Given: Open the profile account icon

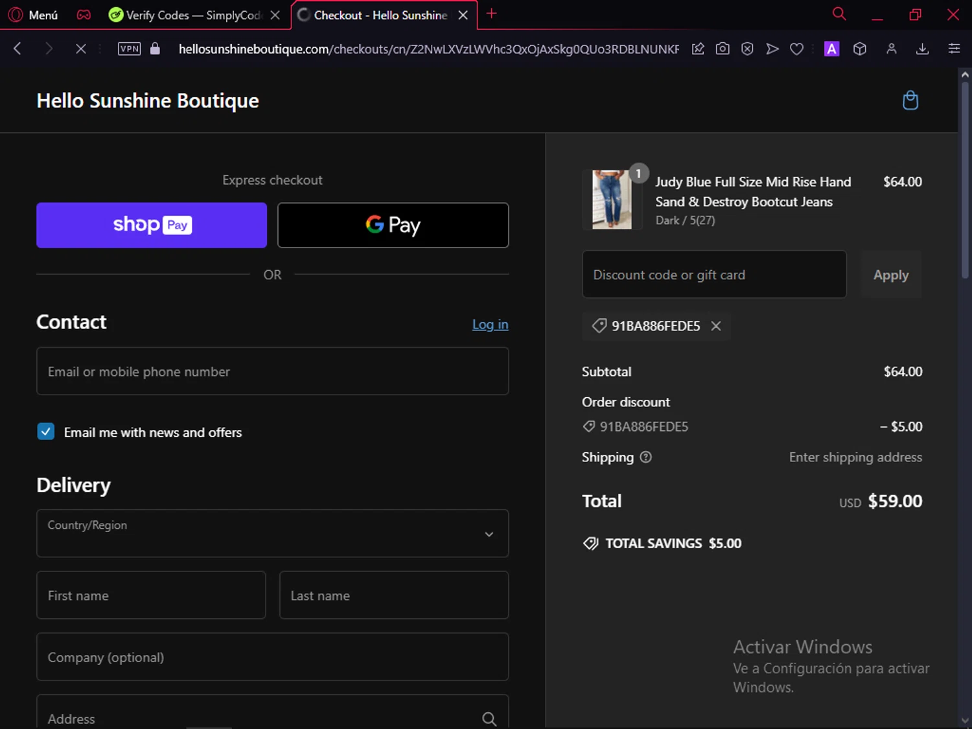Looking at the screenshot, I should 892,49.
